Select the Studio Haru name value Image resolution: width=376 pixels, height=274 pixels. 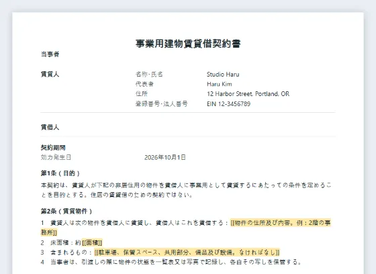click(223, 75)
